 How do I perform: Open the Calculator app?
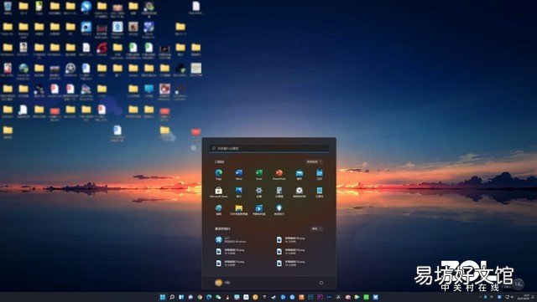[x=279, y=191]
